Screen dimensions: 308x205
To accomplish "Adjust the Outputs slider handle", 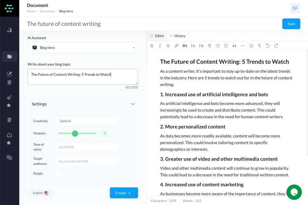I will [75, 133].
